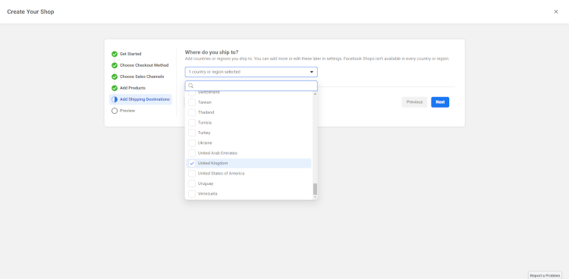
Task: Go to the Preview step
Action: (127, 111)
